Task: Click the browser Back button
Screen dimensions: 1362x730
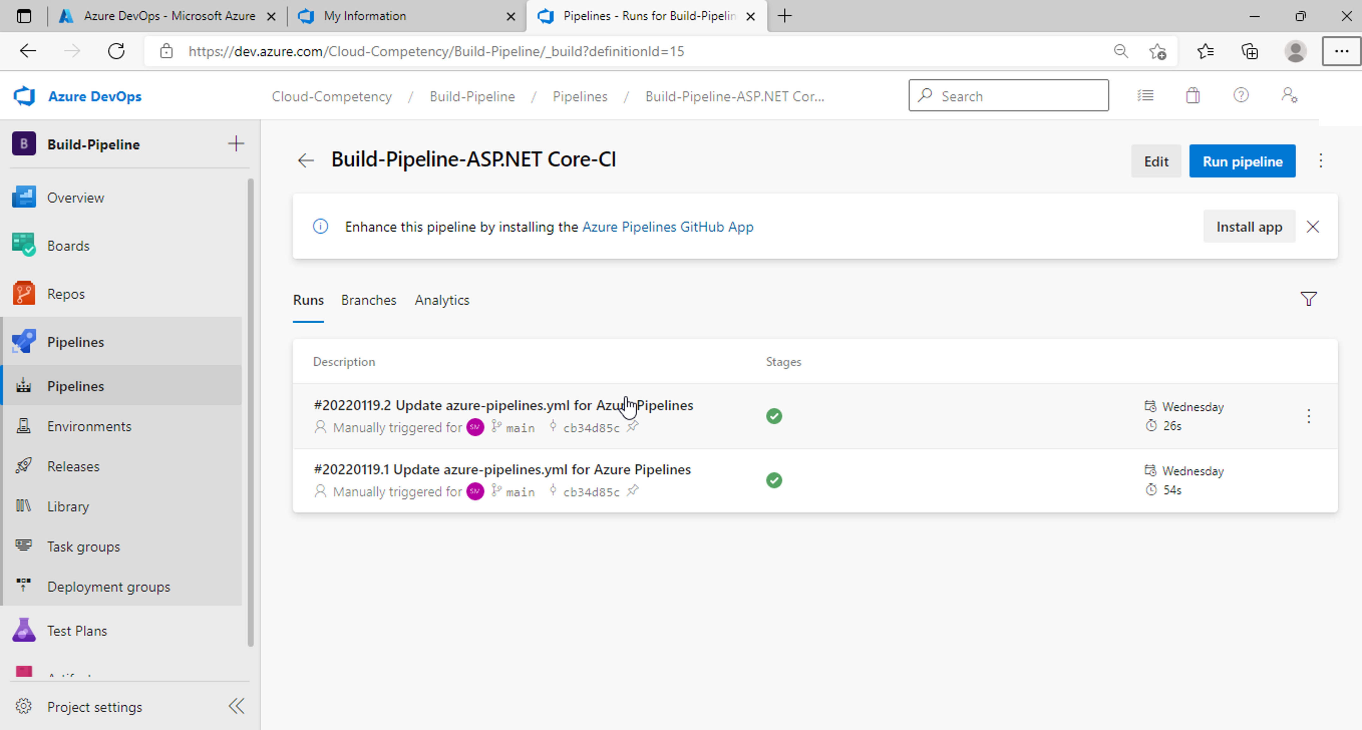Action: (27, 51)
